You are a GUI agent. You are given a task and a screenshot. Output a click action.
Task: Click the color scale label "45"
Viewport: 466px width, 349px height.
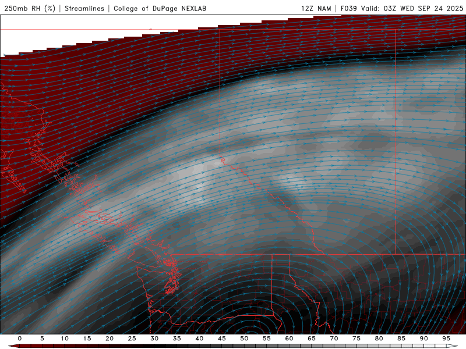[x=222, y=339]
